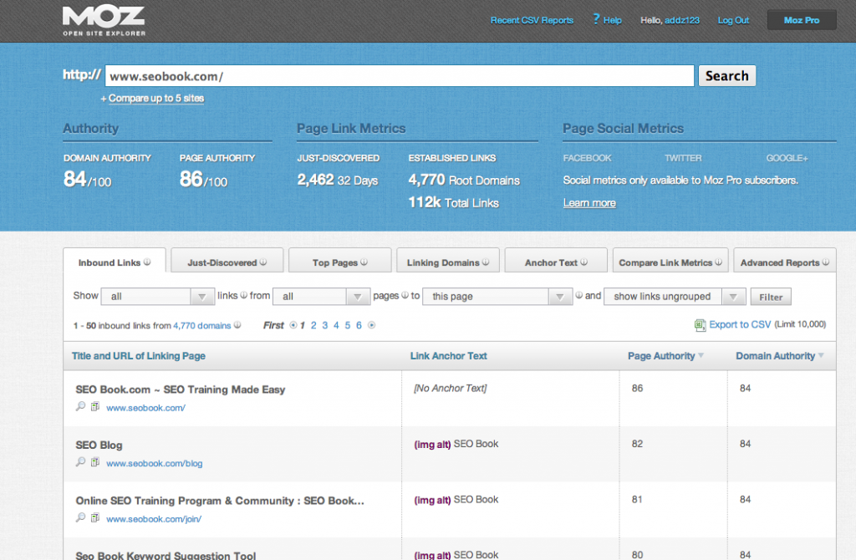This screenshot has width=856, height=560.
Task: Click the 'Seo Book Keyword Suggestion Tool' title
Action: coord(166,555)
